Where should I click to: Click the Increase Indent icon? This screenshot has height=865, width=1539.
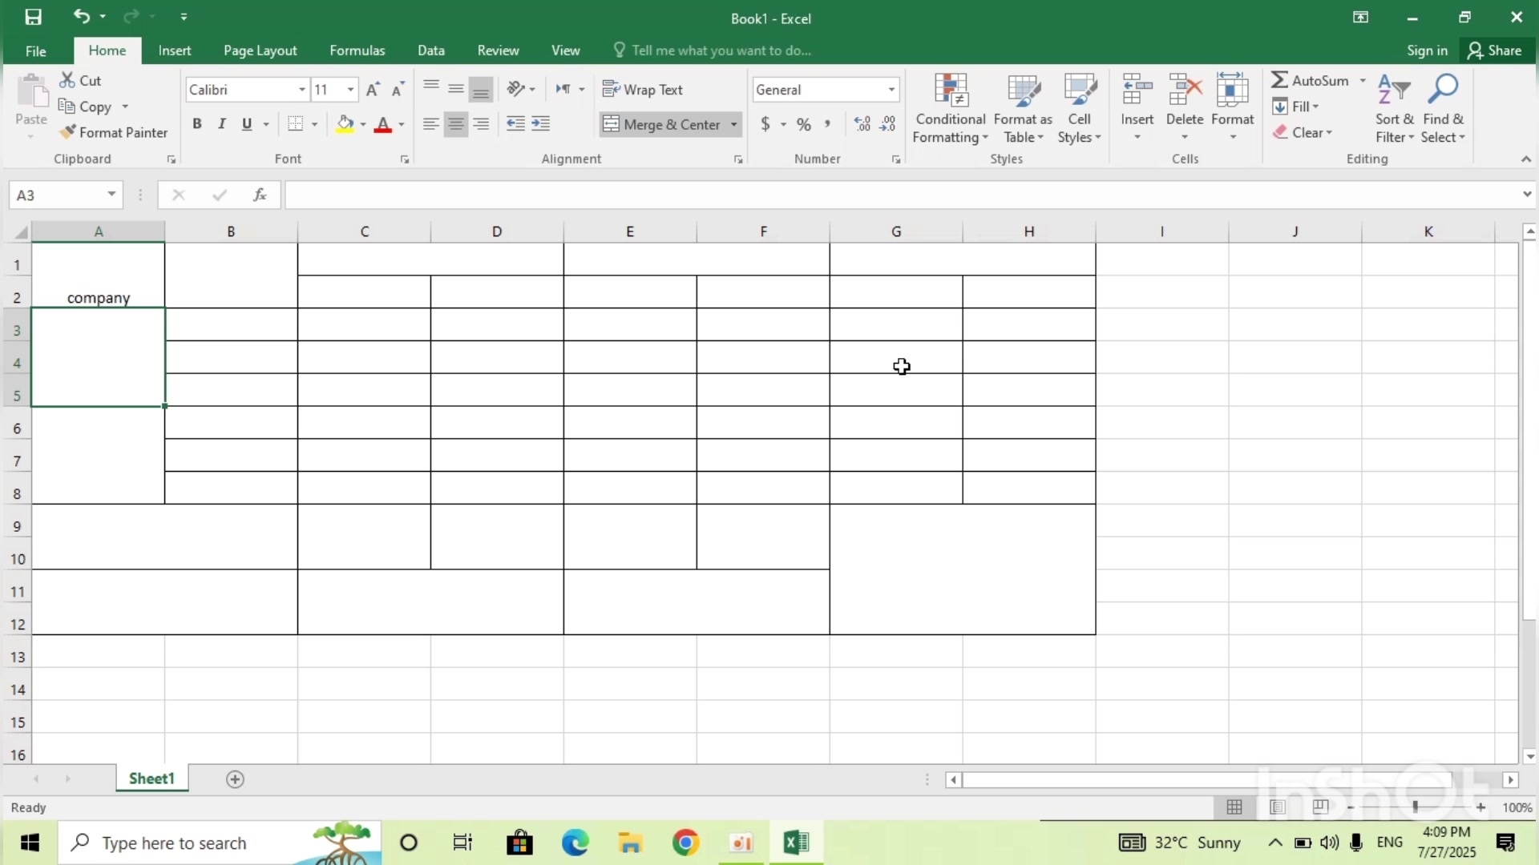tap(541, 124)
